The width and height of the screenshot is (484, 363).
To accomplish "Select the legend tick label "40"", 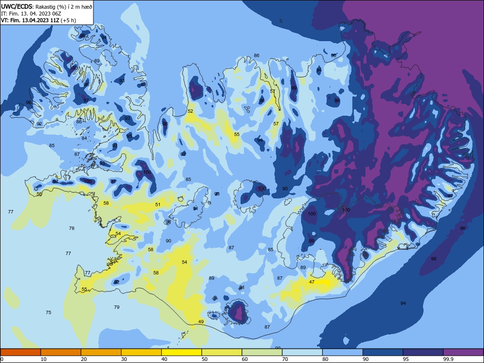I will (165, 359).
